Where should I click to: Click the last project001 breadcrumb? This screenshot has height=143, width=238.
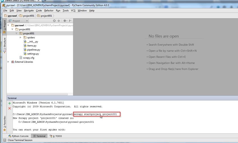(x=45, y=16)
